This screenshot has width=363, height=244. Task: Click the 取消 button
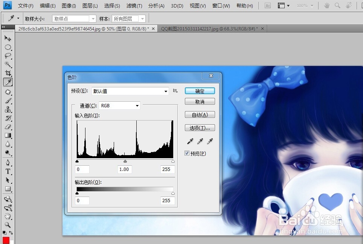[x=200, y=102]
